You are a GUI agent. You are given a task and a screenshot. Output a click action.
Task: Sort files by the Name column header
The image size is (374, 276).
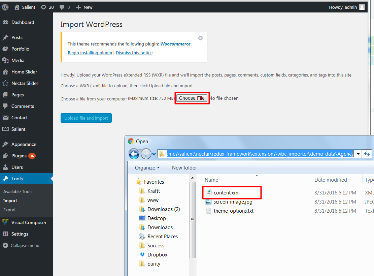(x=211, y=180)
